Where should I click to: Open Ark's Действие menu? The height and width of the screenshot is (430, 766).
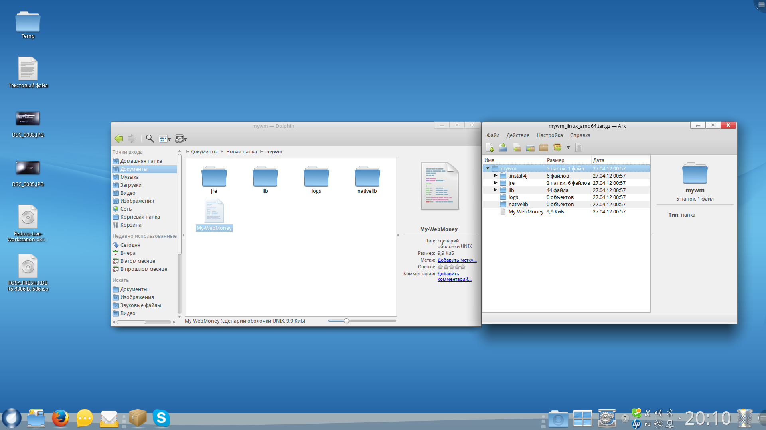click(517, 135)
